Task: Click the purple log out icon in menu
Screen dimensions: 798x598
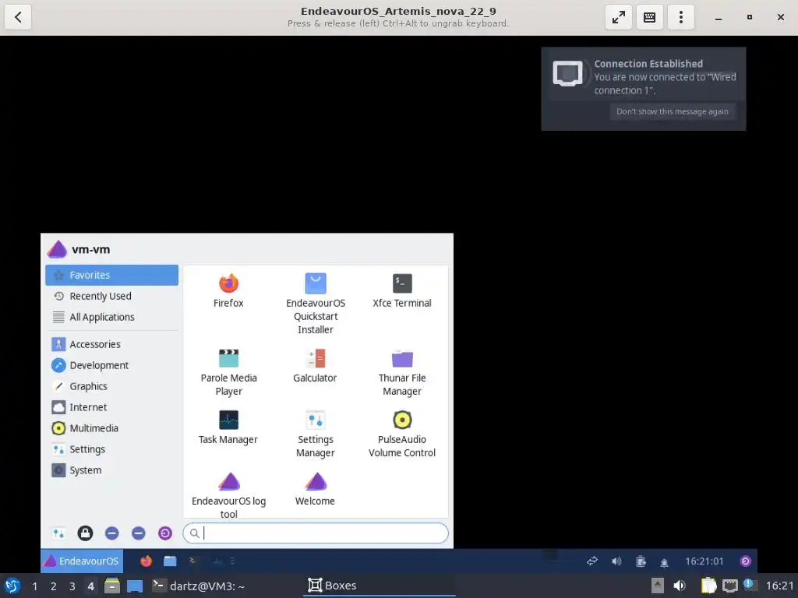Action: (165, 533)
